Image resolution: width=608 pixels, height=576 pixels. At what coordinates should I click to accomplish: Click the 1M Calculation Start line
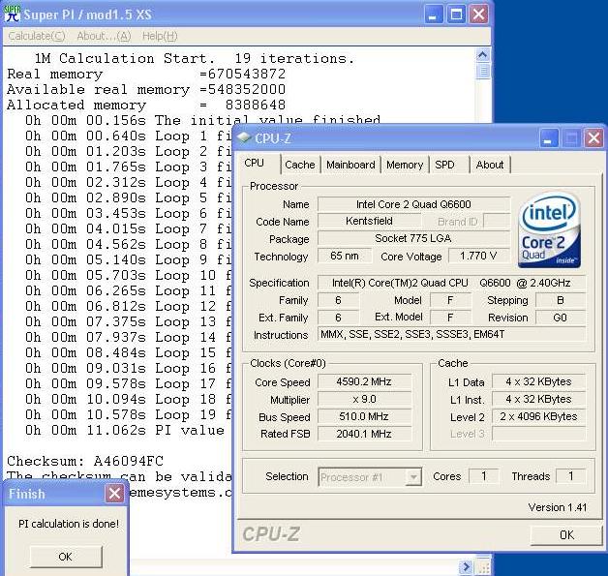pyautogui.click(x=195, y=58)
